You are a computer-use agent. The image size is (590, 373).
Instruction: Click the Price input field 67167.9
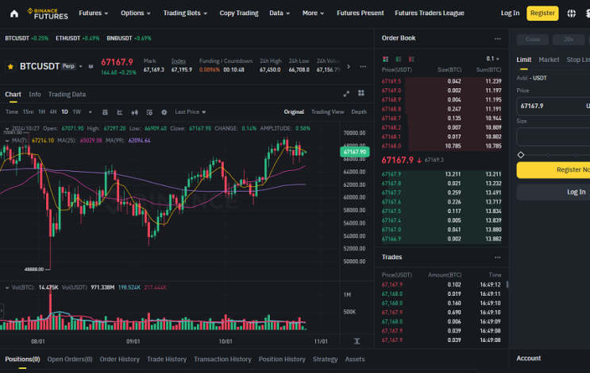click(x=553, y=107)
